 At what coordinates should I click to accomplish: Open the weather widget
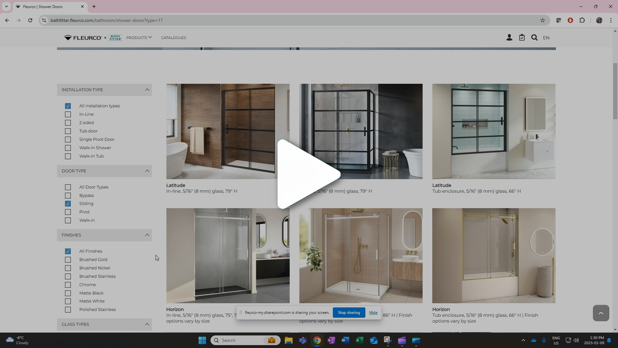coord(18,340)
